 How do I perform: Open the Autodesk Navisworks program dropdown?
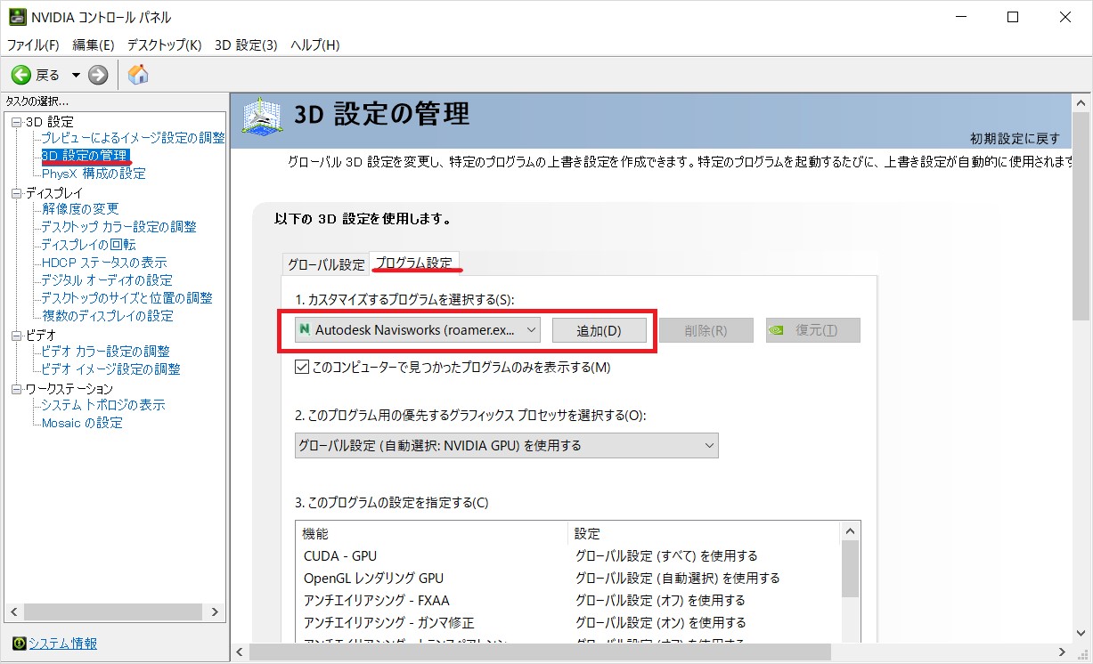pyautogui.click(x=418, y=330)
